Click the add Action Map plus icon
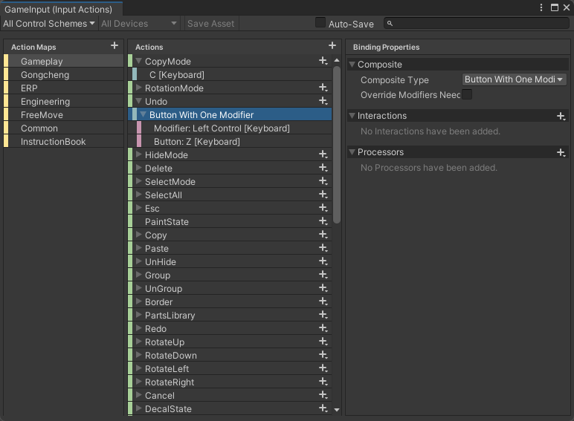The width and height of the screenshot is (574, 421). (x=114, y=46)
